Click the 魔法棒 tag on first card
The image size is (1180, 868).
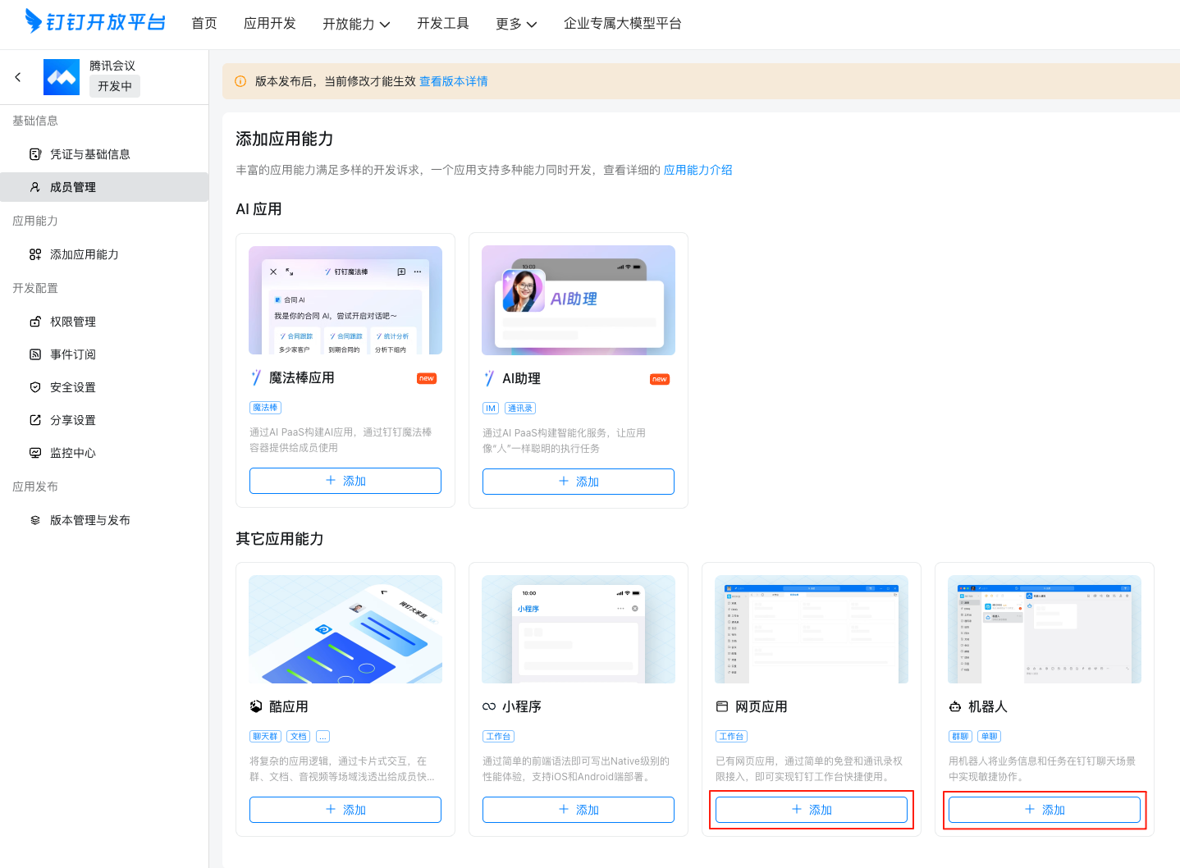pos(265,408)
